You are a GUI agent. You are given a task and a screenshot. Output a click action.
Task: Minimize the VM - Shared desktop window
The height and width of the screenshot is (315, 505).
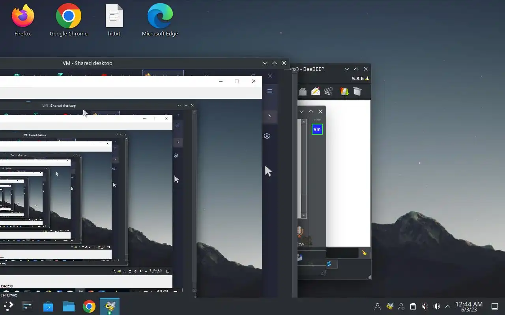(265, 63)
